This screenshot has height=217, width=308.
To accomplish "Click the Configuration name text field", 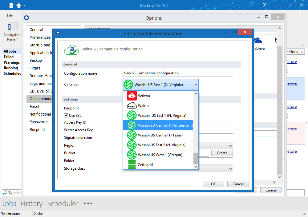I will [178, 73].
